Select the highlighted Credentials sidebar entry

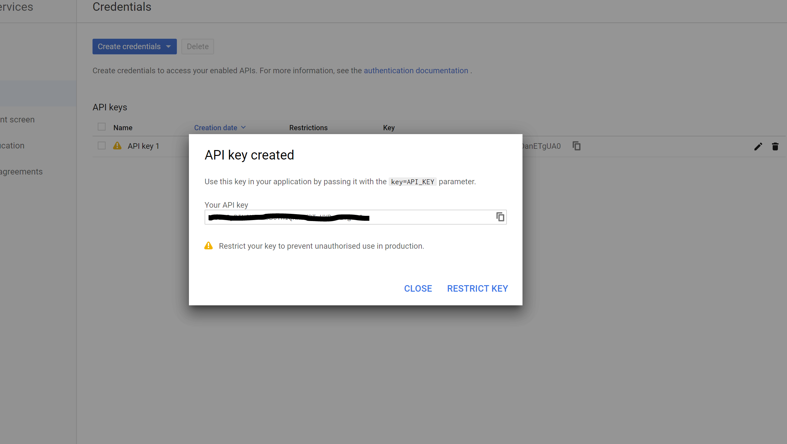38,93
